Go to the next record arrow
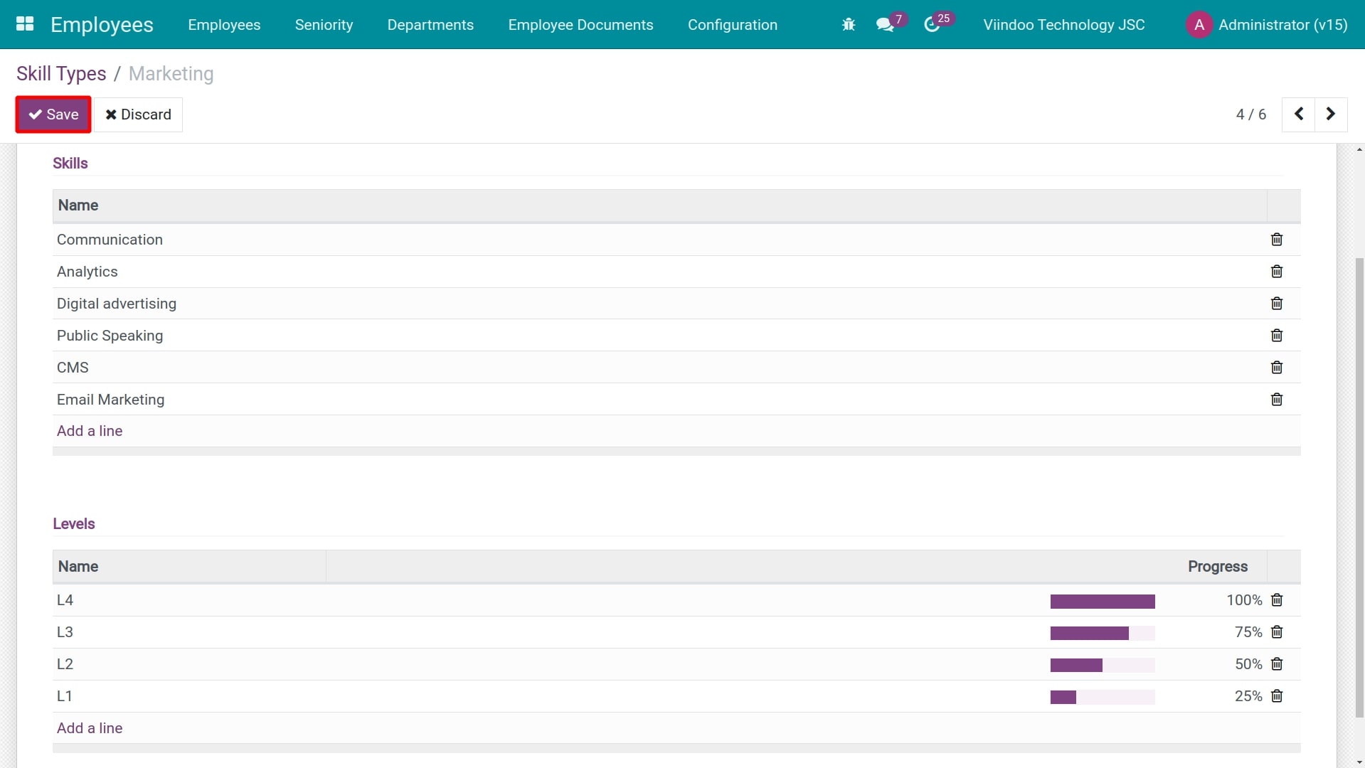Image resolution: width=1365 pixels, height=768 pixels. [x=1330, y=114]
